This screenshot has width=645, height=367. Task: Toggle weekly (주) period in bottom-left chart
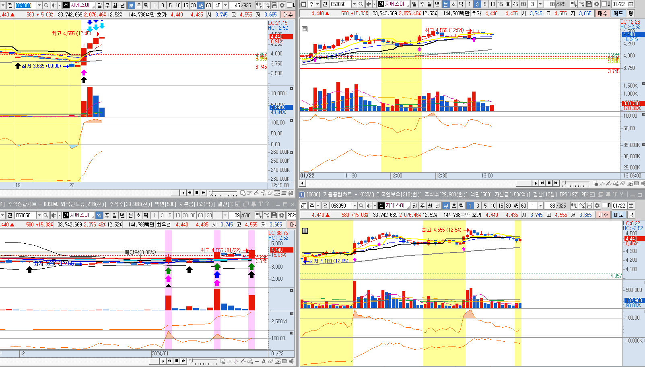click(107, 215)
